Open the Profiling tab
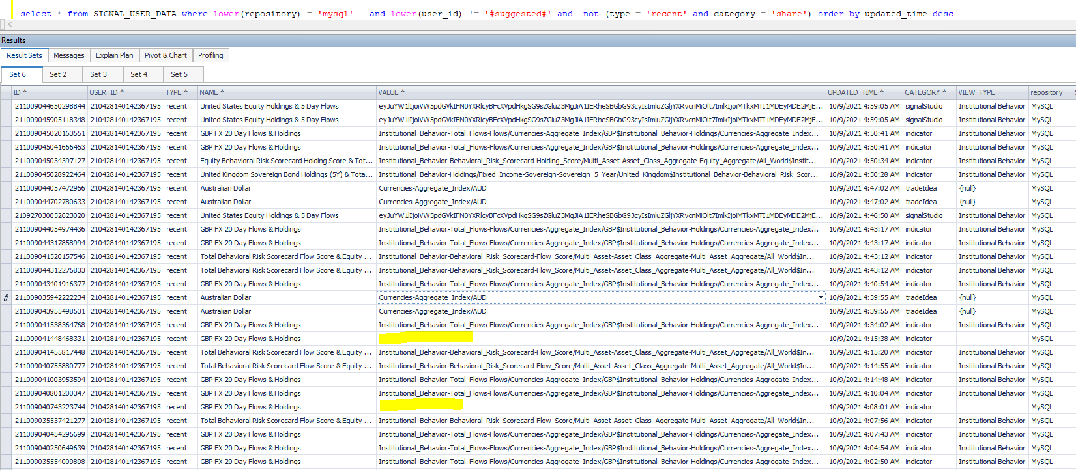This screenshot has height=470, width=1076. [x=211, y=55]
